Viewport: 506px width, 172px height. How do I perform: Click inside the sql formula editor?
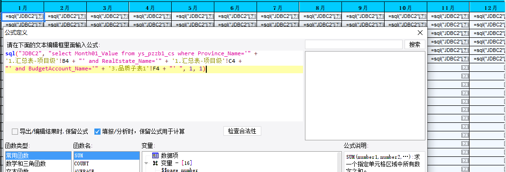154,86
